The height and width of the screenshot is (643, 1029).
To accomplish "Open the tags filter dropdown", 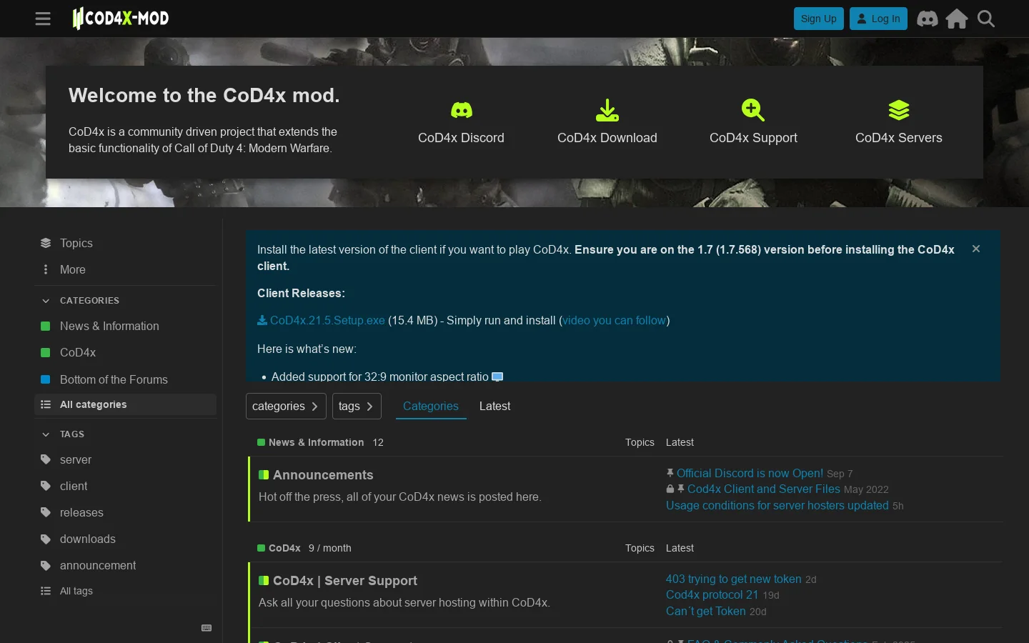I will (357, 406).
